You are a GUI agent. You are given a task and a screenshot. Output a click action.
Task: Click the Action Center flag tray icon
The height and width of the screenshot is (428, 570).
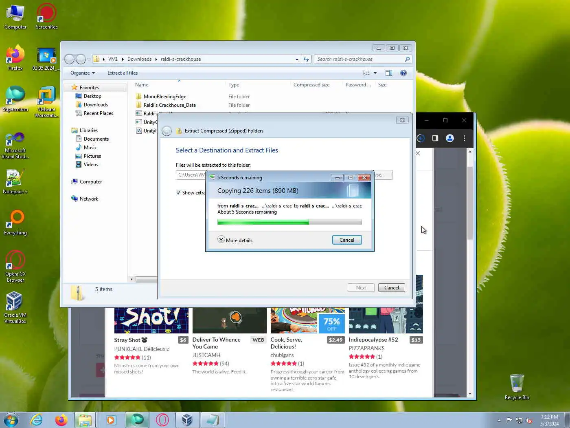(509, 420)
